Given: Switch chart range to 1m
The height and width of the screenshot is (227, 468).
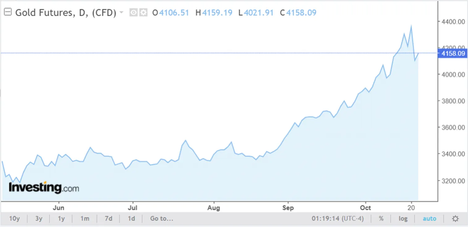Looking at the screenshot, I should pyautogui.click(x=85, y=219).
